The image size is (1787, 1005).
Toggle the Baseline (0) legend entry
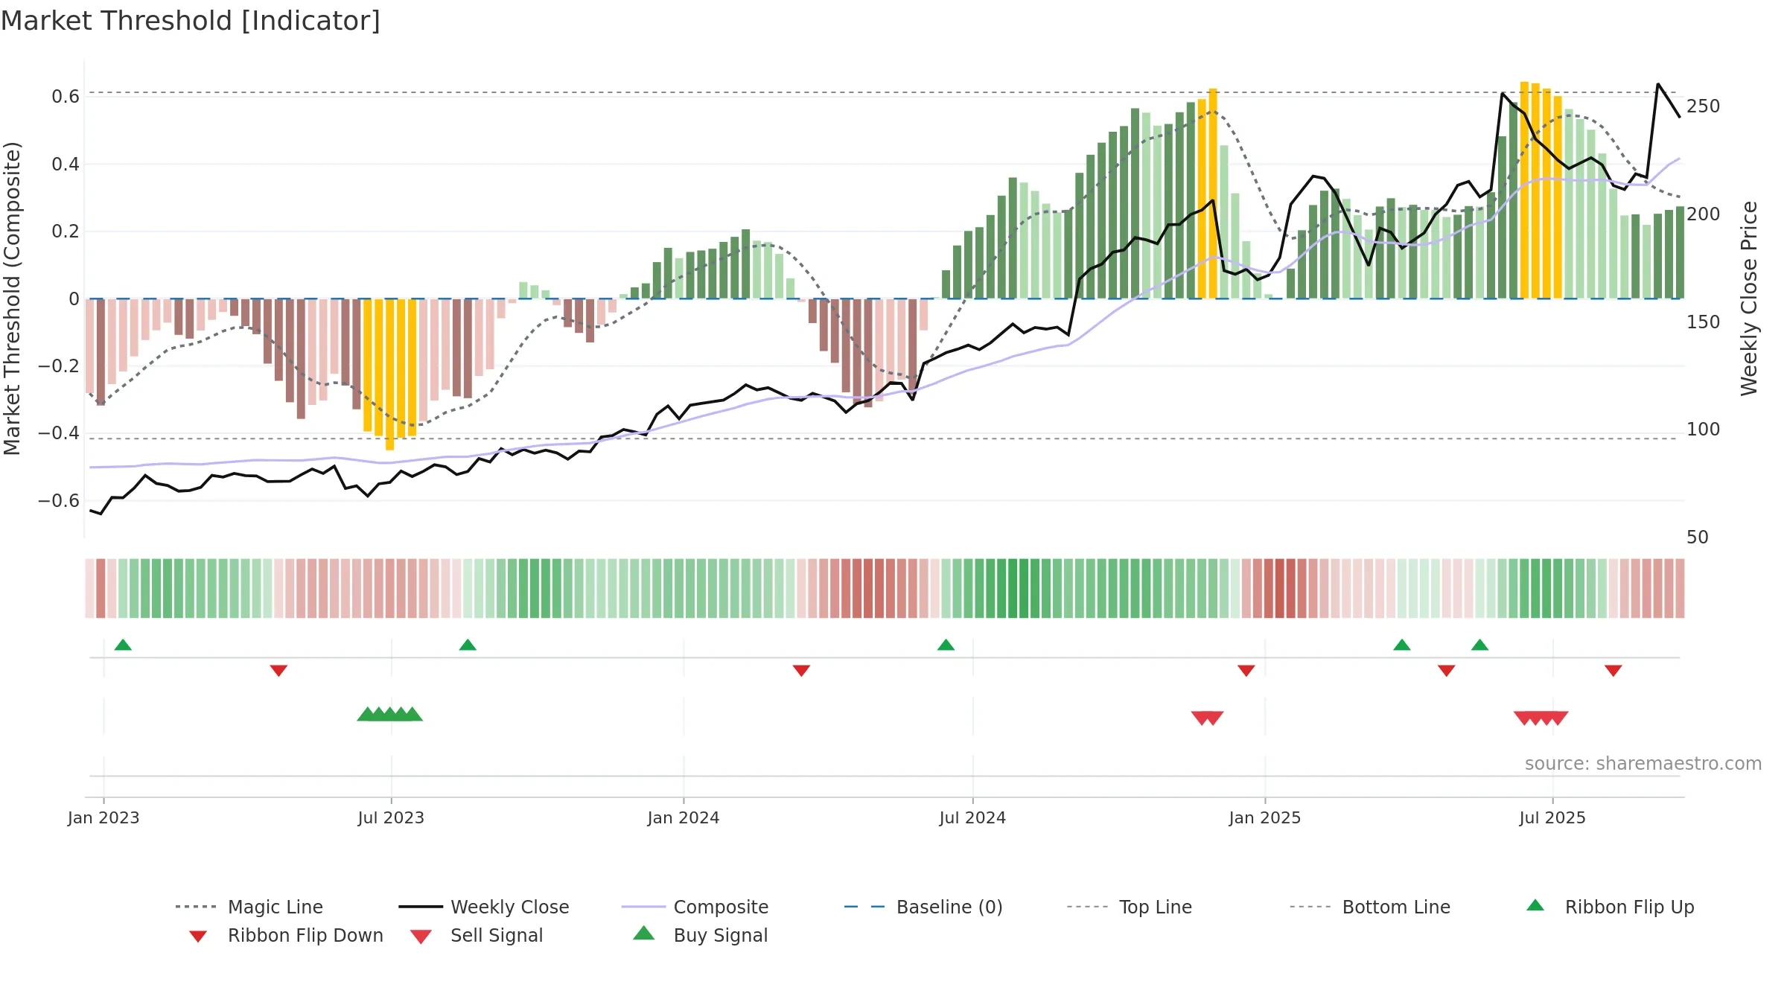pyautogui.click(x=923, y=907)
